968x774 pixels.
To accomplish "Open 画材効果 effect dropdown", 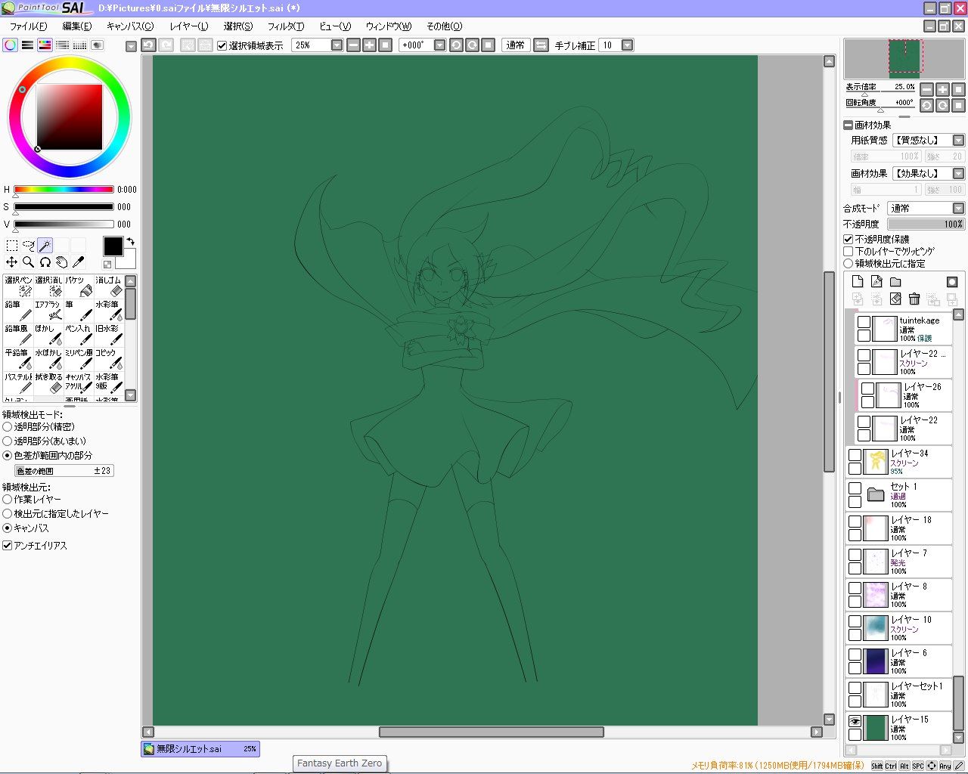I will 958,174.
